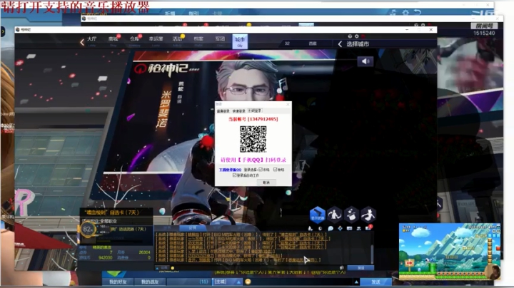
Task: Close the QQ login dialog
Action: (288, 104)
